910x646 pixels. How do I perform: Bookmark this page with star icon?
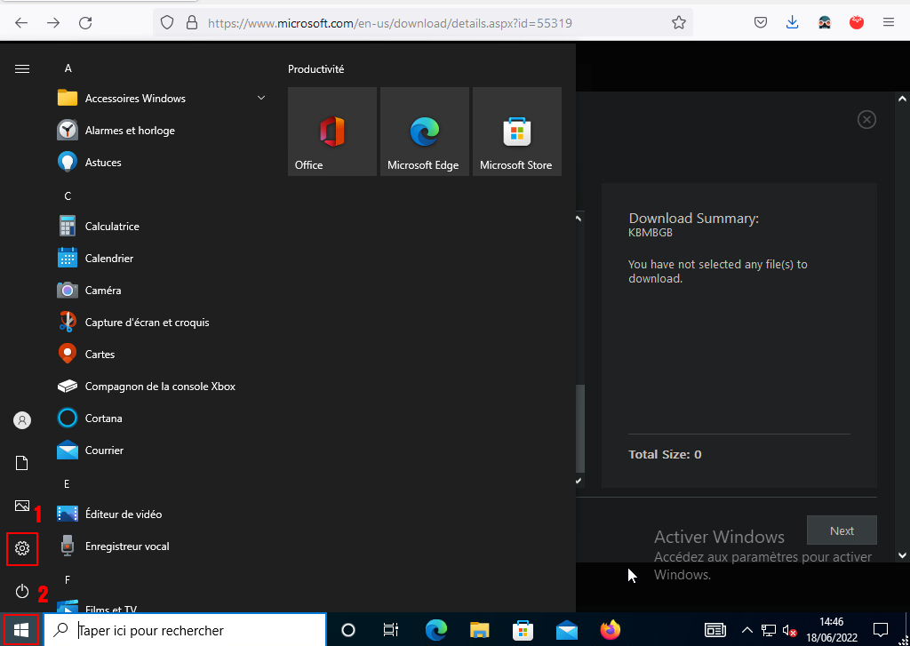click(679, 23)
